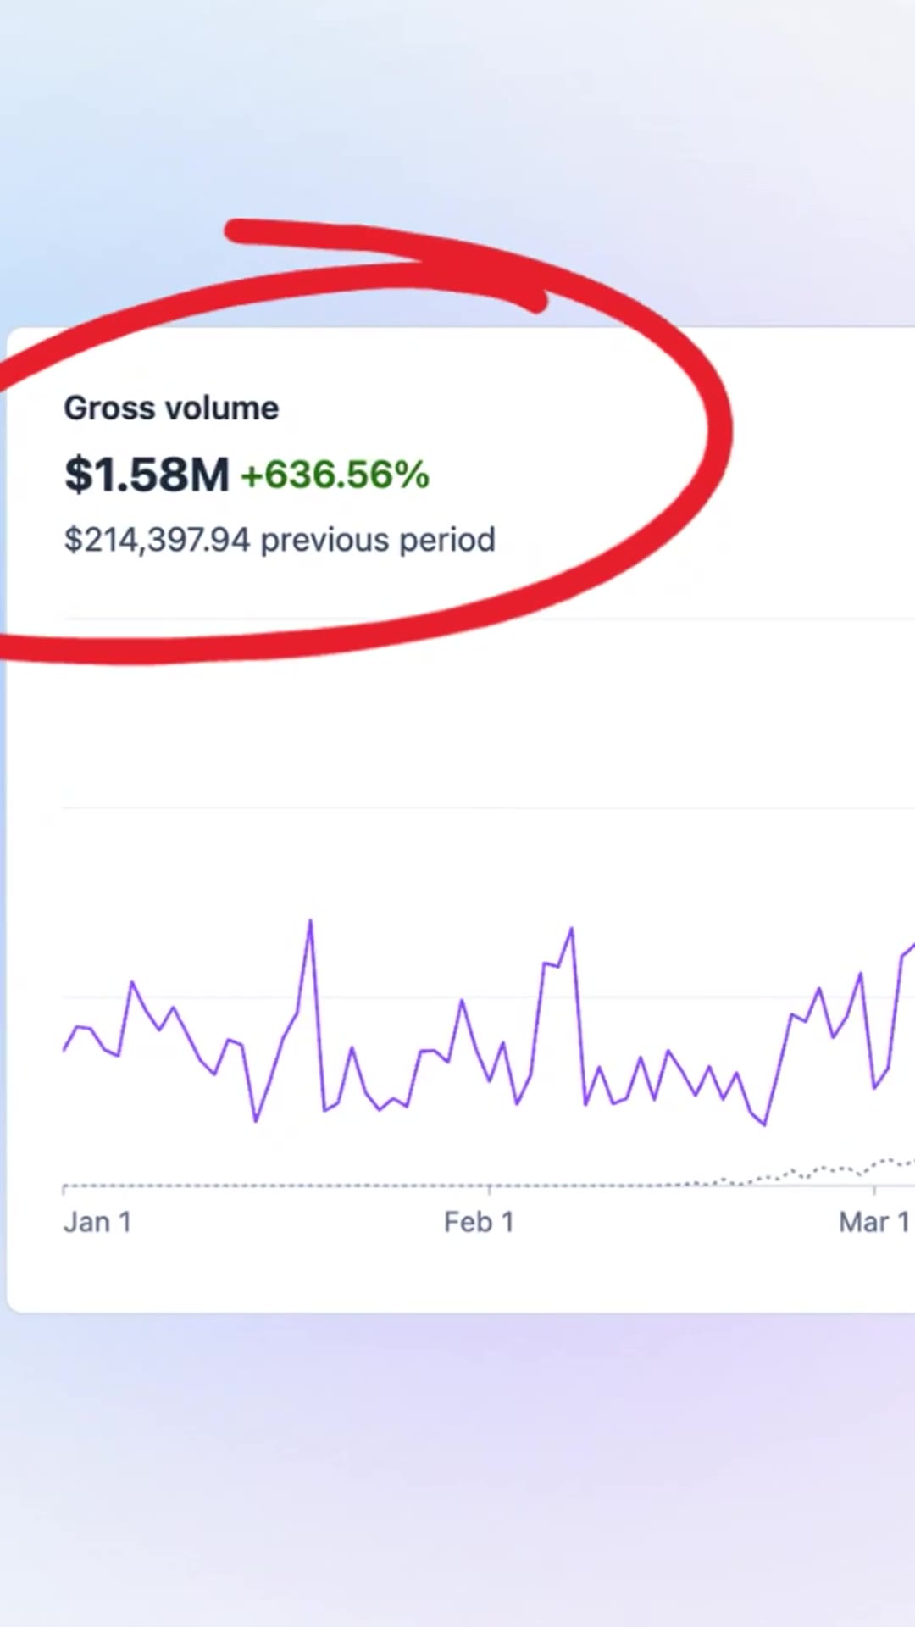915x1627 pixels.
Task: Click the $214,397.94 previous period text
Action: 280,540
